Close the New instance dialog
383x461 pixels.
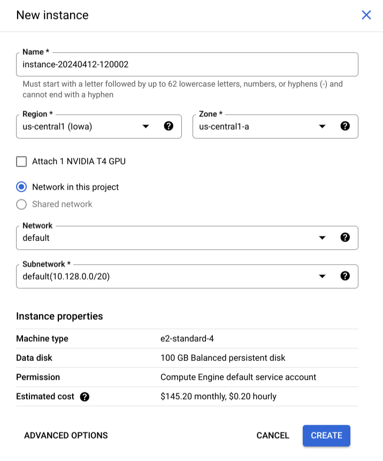366,15
